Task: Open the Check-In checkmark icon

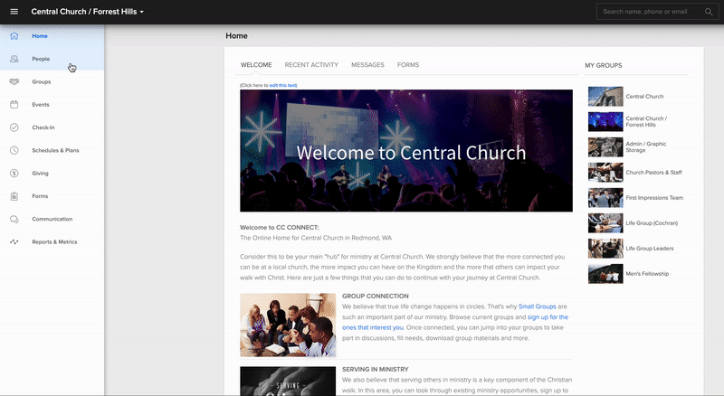Action: (14, 127)
